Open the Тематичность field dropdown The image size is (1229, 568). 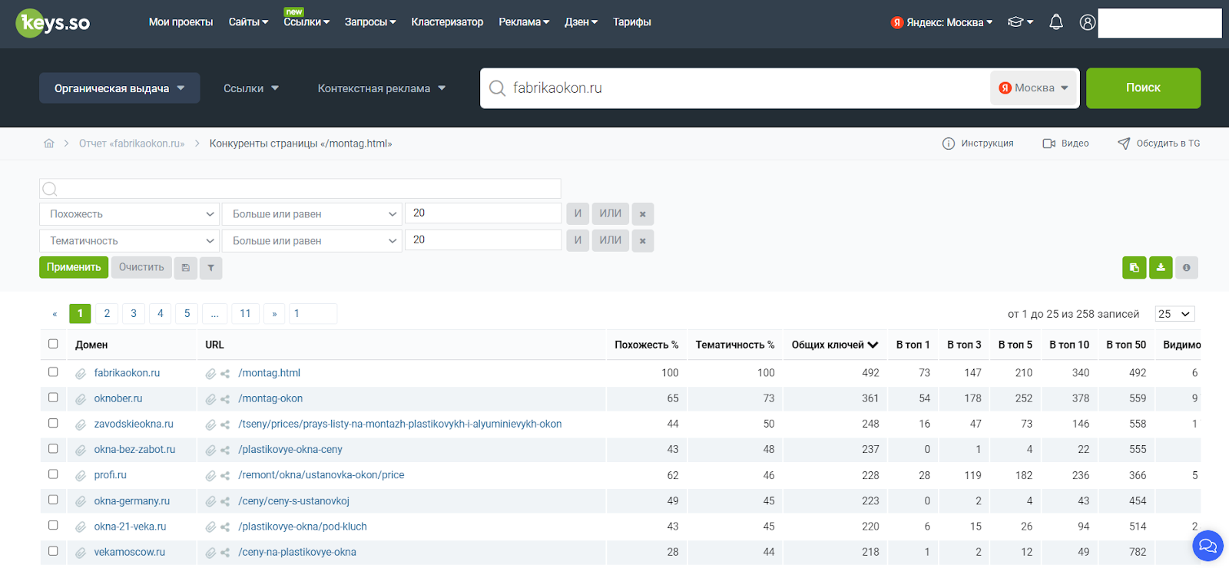pyautogui.click(x=129, y=241)
